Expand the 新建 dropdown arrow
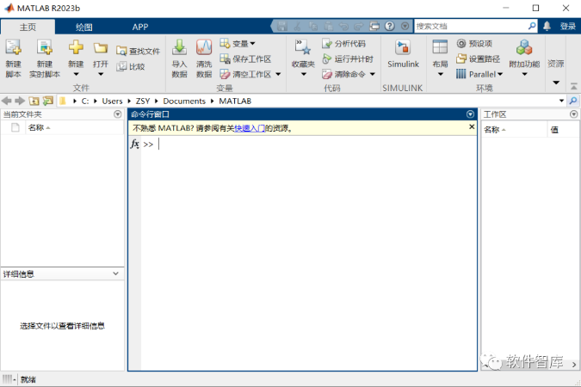This screenshot has width=581, height=387. [x=76, y=75]
